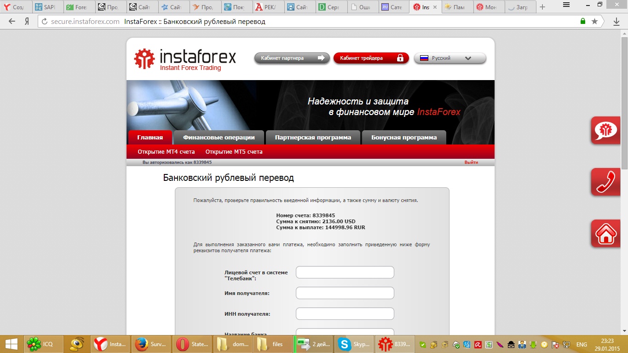
Task: Bookmark the page with the star icon
Action: [594, 21]
